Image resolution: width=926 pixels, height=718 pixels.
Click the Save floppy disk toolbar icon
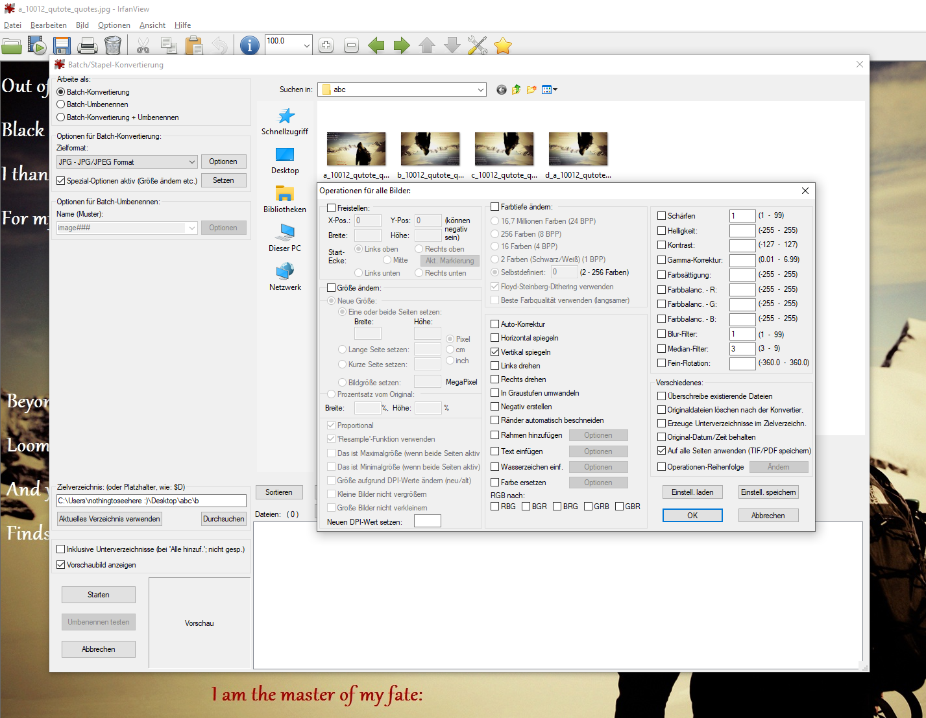(62, 45)
